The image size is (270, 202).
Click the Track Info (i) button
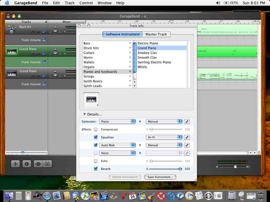(x=27, y=164)
